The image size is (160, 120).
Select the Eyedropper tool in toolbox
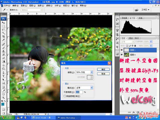3,91
